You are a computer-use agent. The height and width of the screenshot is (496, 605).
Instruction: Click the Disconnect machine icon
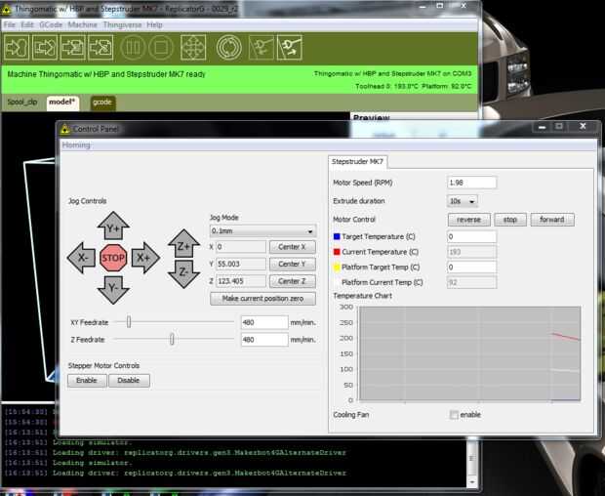point(290,48)
